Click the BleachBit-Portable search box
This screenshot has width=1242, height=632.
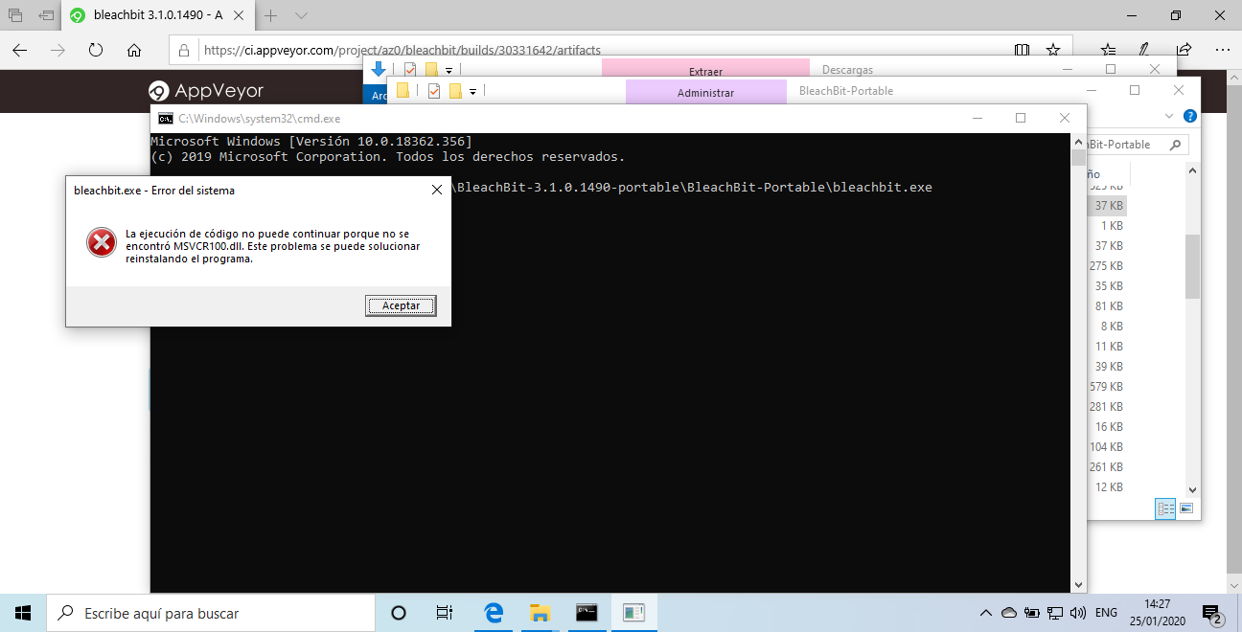coord(1137,145)
